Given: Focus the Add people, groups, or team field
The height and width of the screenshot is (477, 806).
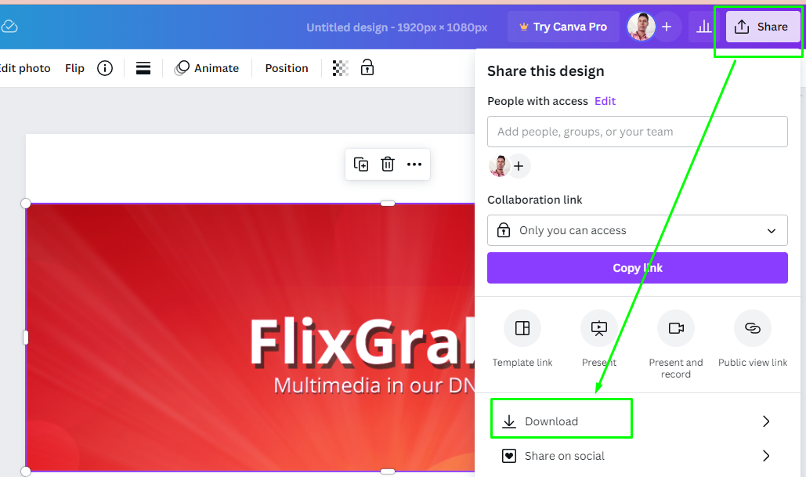Looking at the screenshot, I should click(x=638, y=132).
